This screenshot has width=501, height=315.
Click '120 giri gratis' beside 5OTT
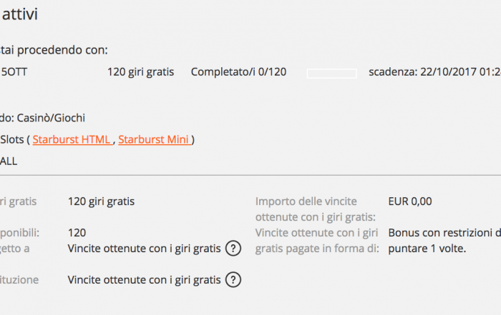point(140,72)
